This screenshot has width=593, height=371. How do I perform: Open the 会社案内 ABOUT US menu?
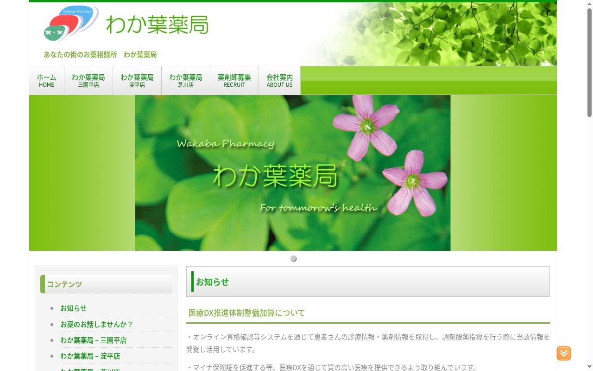pyautogui.click(x=279, y=81)
